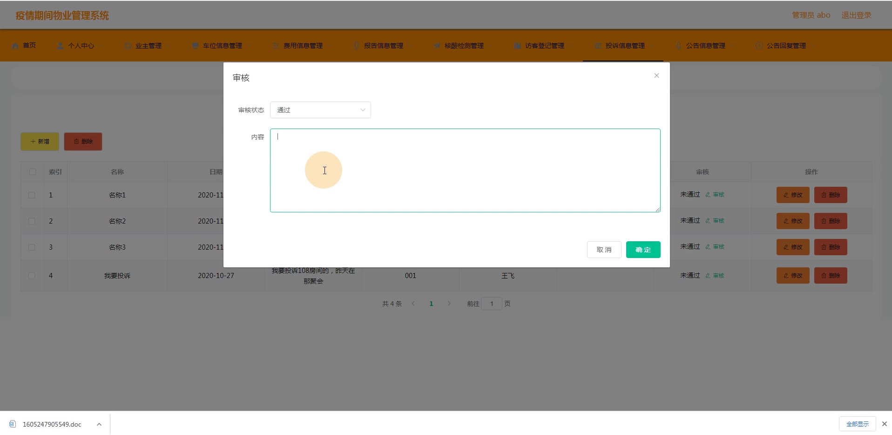Expand the 审核状态 dropdown showing 通过
The image size is (892, 435).
click(x=320, y=110)
